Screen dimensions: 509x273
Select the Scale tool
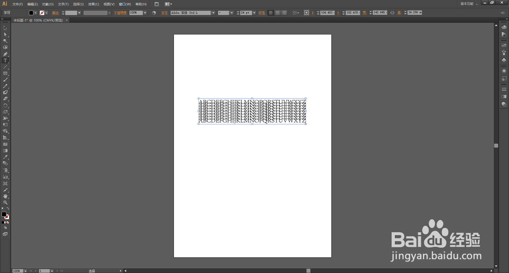5,112
